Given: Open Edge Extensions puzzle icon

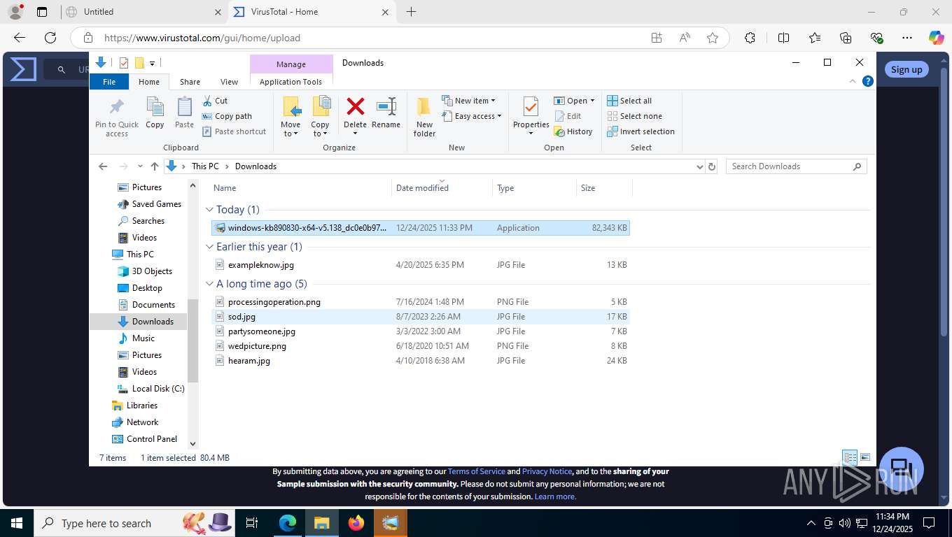Looking at the screenshot, I should point(750,38).
